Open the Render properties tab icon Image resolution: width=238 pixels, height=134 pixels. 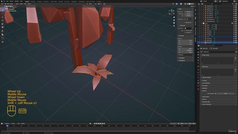[x=198, y=52]
